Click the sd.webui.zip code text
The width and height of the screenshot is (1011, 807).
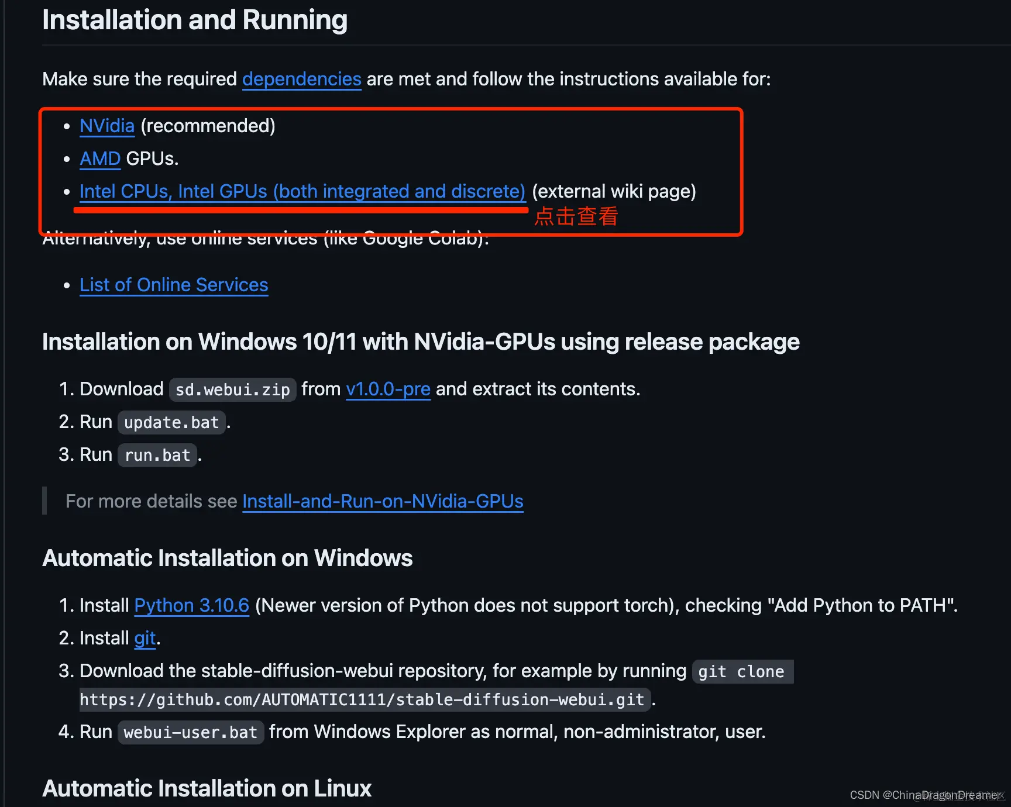tap(232, 389)
